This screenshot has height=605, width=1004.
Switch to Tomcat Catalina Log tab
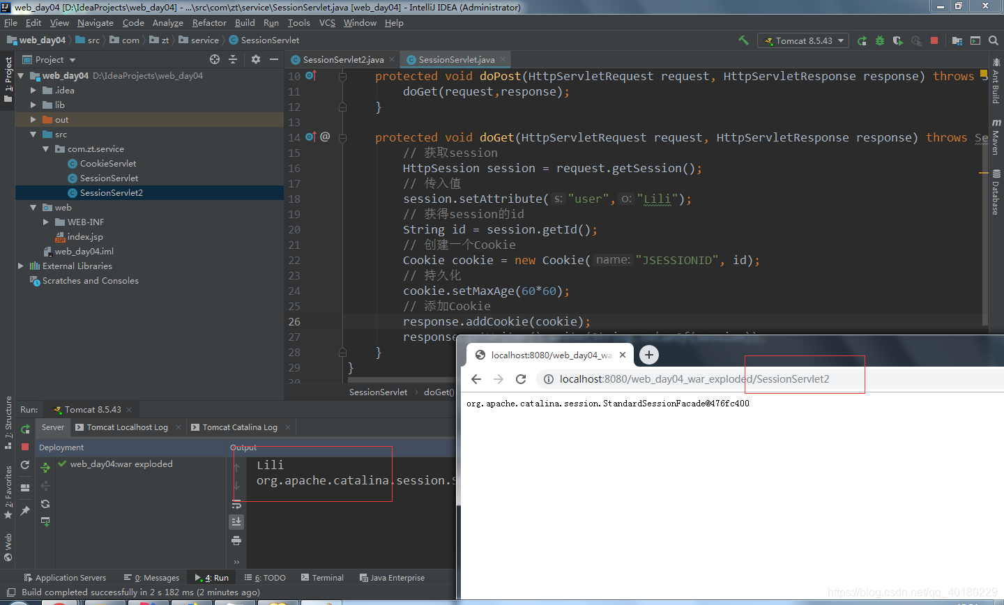[x=240, y=427]
